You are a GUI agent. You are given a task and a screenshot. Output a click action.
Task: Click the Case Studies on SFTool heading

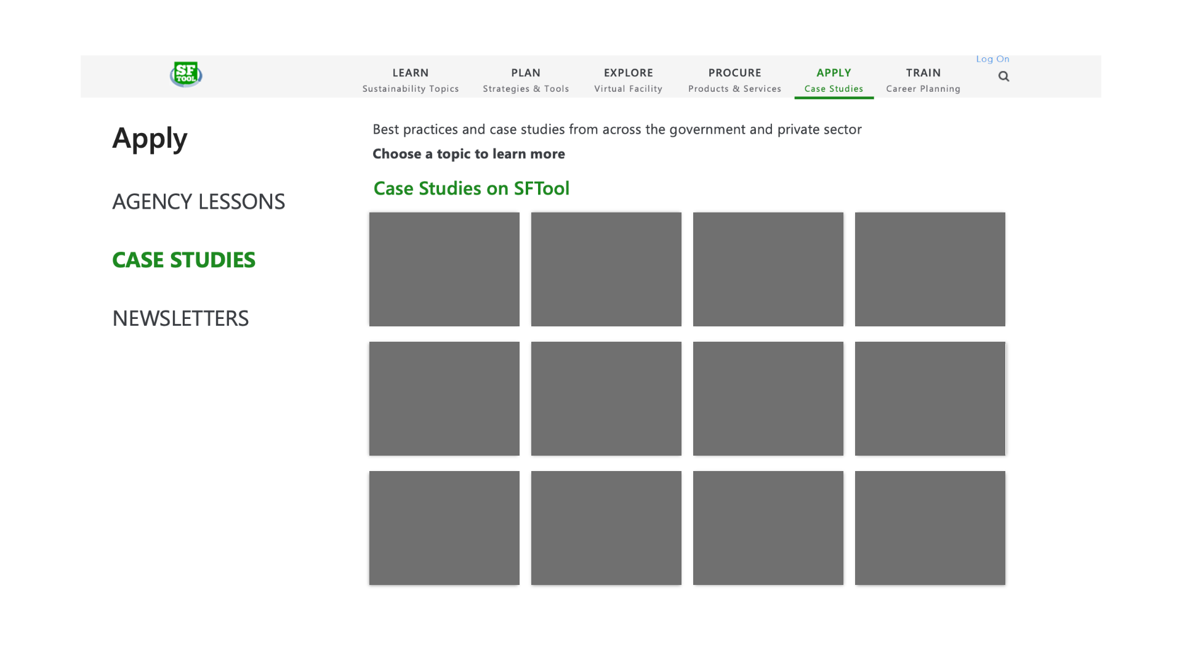tap(472, 188)
